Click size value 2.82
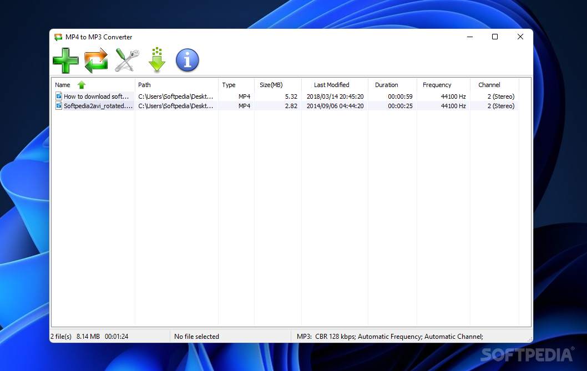Screen dimensions: 587x371 [x=291, y=106]
